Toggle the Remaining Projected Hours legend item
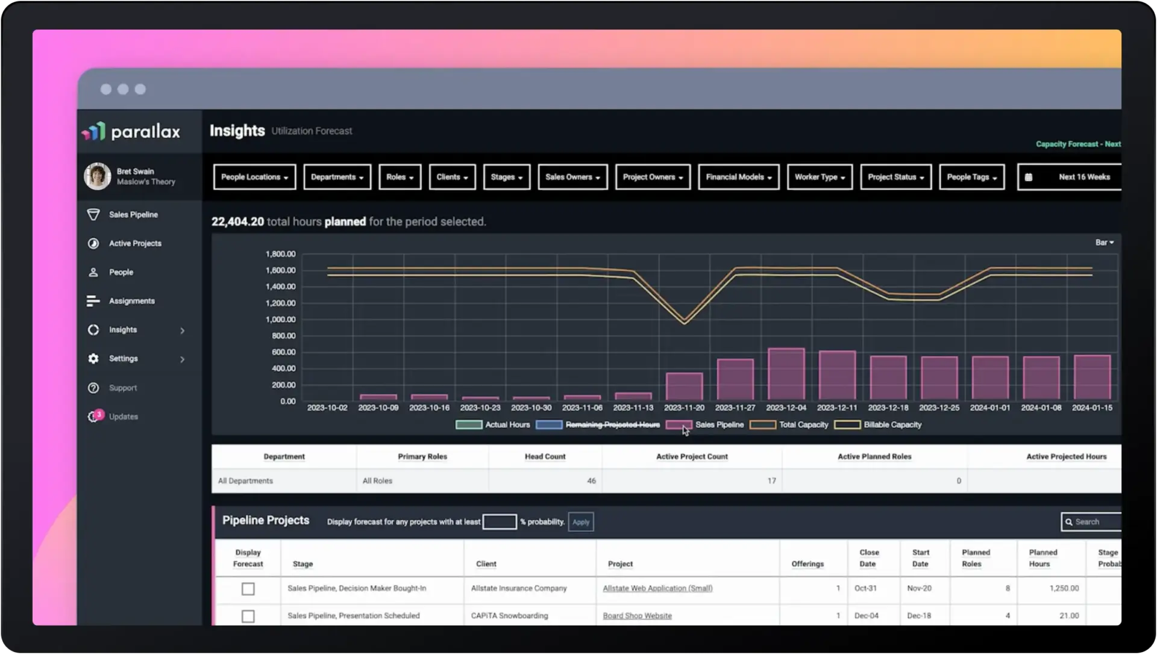Viewport: 1157px width, 655px height. (612, 425)
